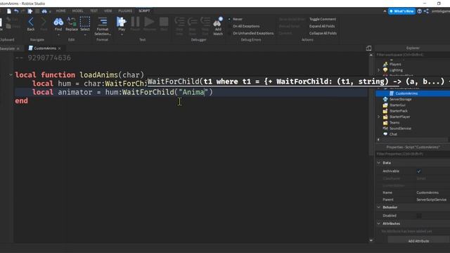Click Toggle Comment action
The width and height of the screenshot is (450, 253).
(x=323, y=19)
